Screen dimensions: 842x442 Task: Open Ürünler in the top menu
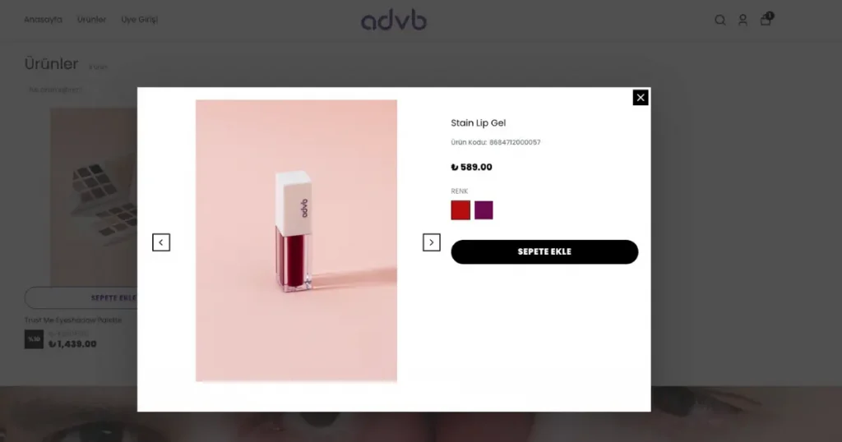pos(92,20)
